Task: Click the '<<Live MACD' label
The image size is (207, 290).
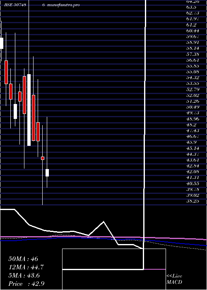Action: tap(174, 279)
